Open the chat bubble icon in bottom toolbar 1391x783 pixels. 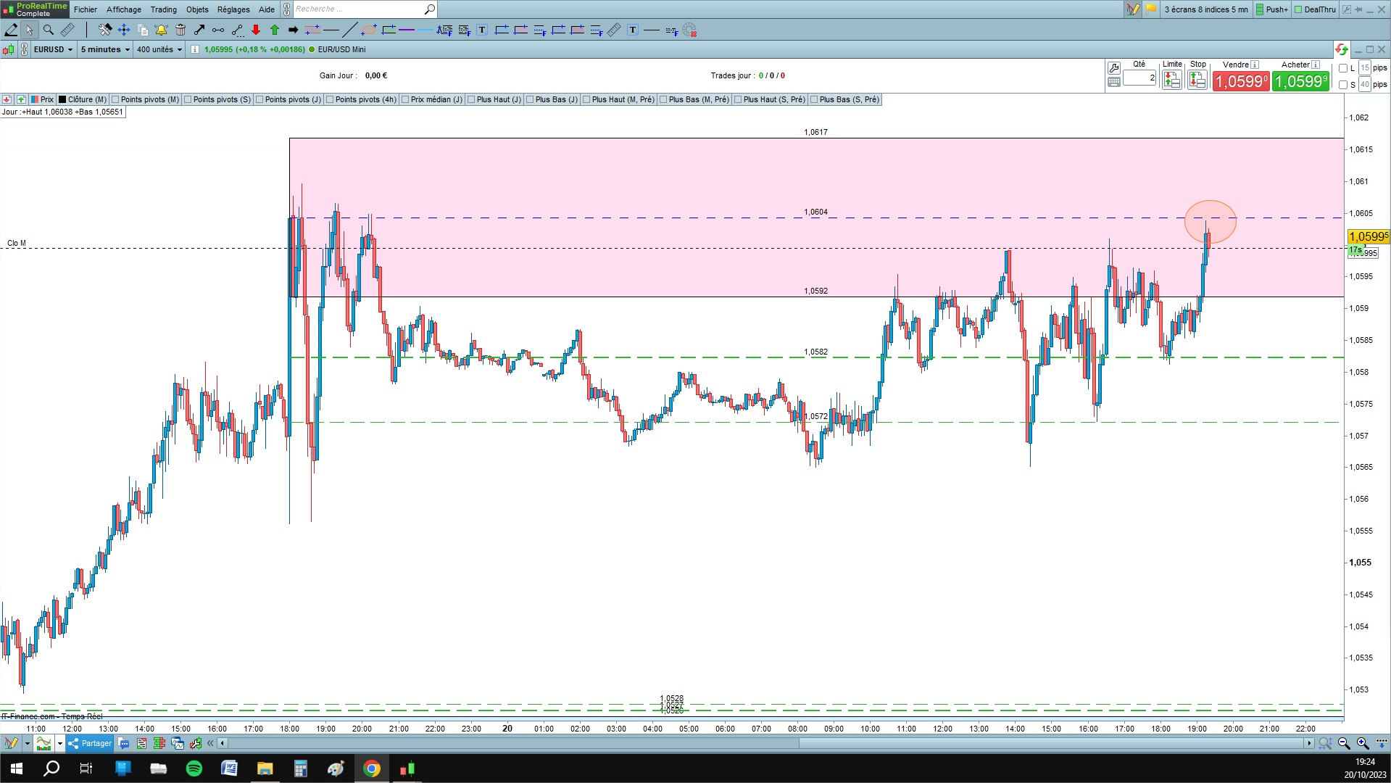(124, 743)
